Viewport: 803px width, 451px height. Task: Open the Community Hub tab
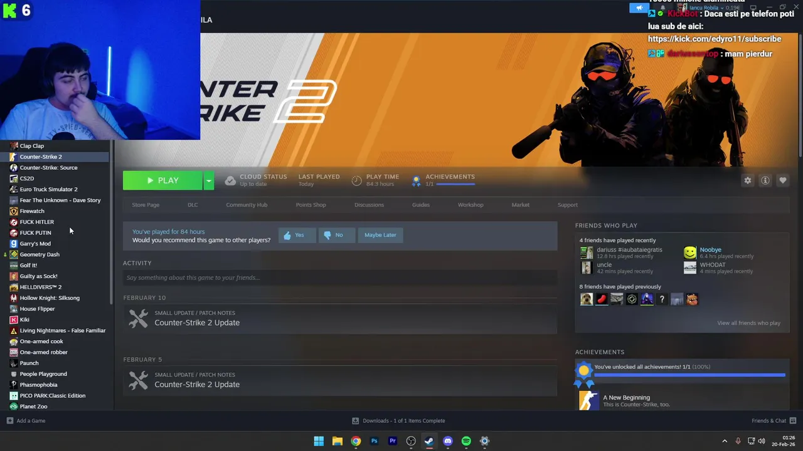point(247,205)
